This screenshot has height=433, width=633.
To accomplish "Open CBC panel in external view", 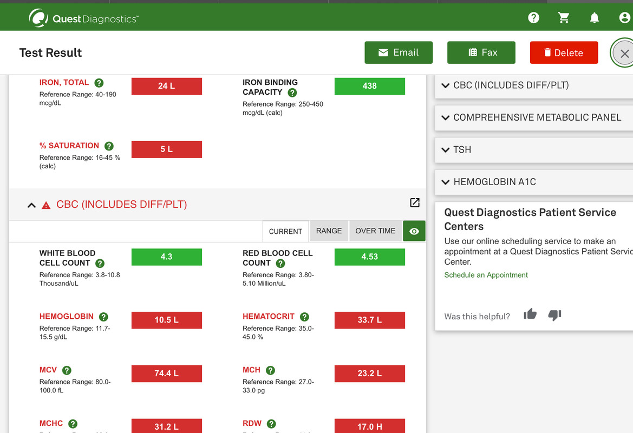I will (415, 202).
